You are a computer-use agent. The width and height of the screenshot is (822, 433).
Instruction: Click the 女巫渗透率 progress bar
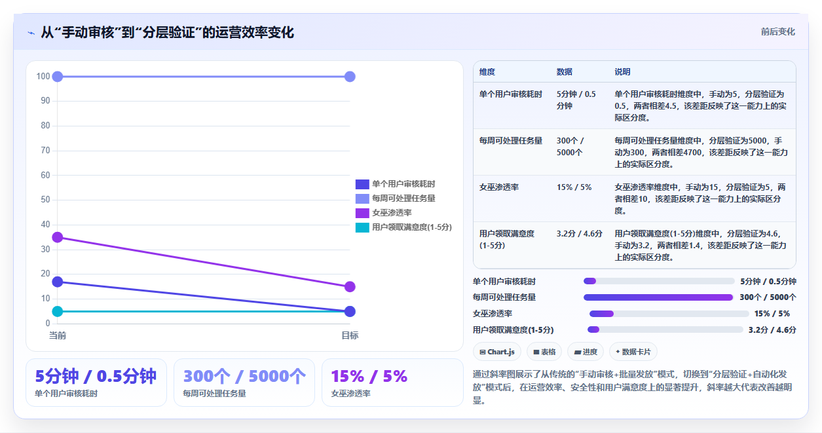point(669,314)
